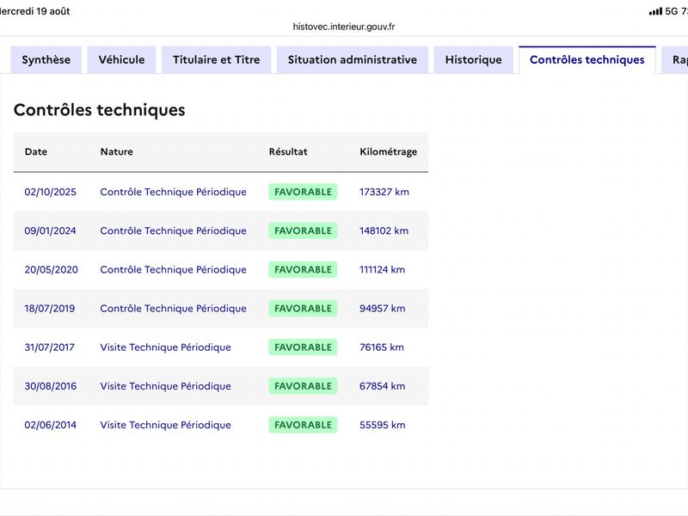This screenshot has width=688, height=516.
Task: Select the 67854 km mileage value
Action: pyautogui.click(x=382, y=386)
